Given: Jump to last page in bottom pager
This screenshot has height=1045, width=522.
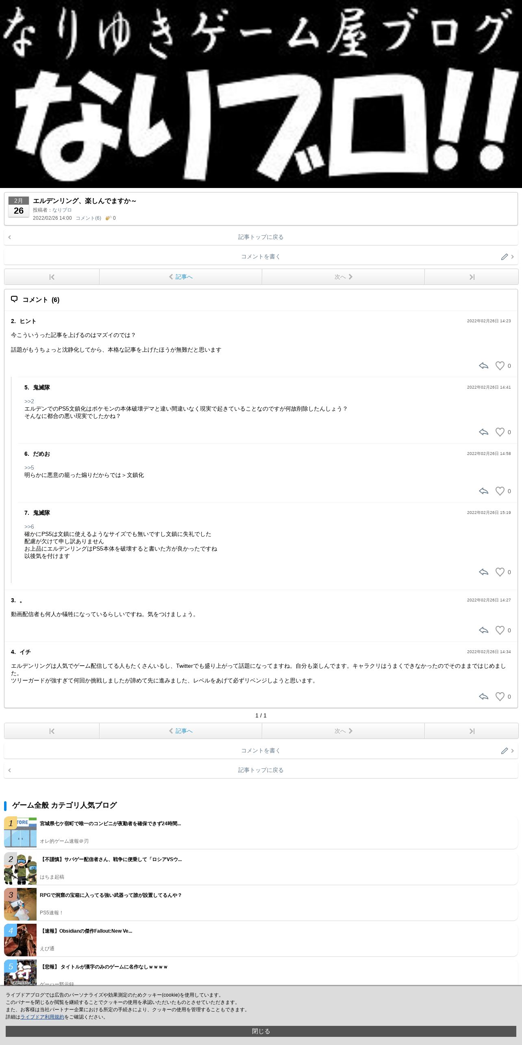Looking at the screenshot, I should tap(472, 731).
